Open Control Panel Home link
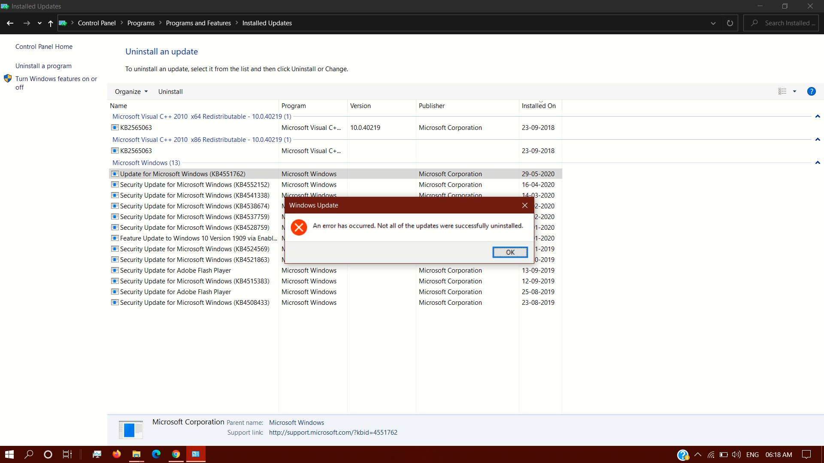The height and width of the screenshot is (463, 824). pyautogui.click(x=44, y=47)
